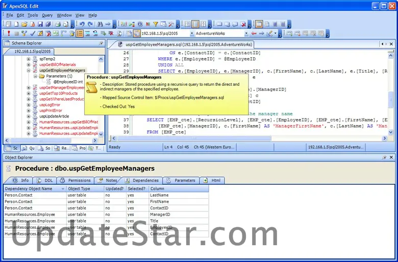Switch to the DDL tab

[45, 180]
